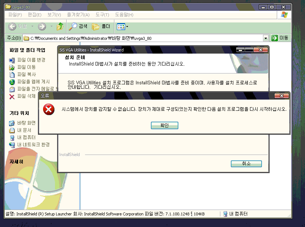Screen dimensions: 305x227
Task: Click the folder icon in uvga3_80 title bar
Action: coord(8,7)
